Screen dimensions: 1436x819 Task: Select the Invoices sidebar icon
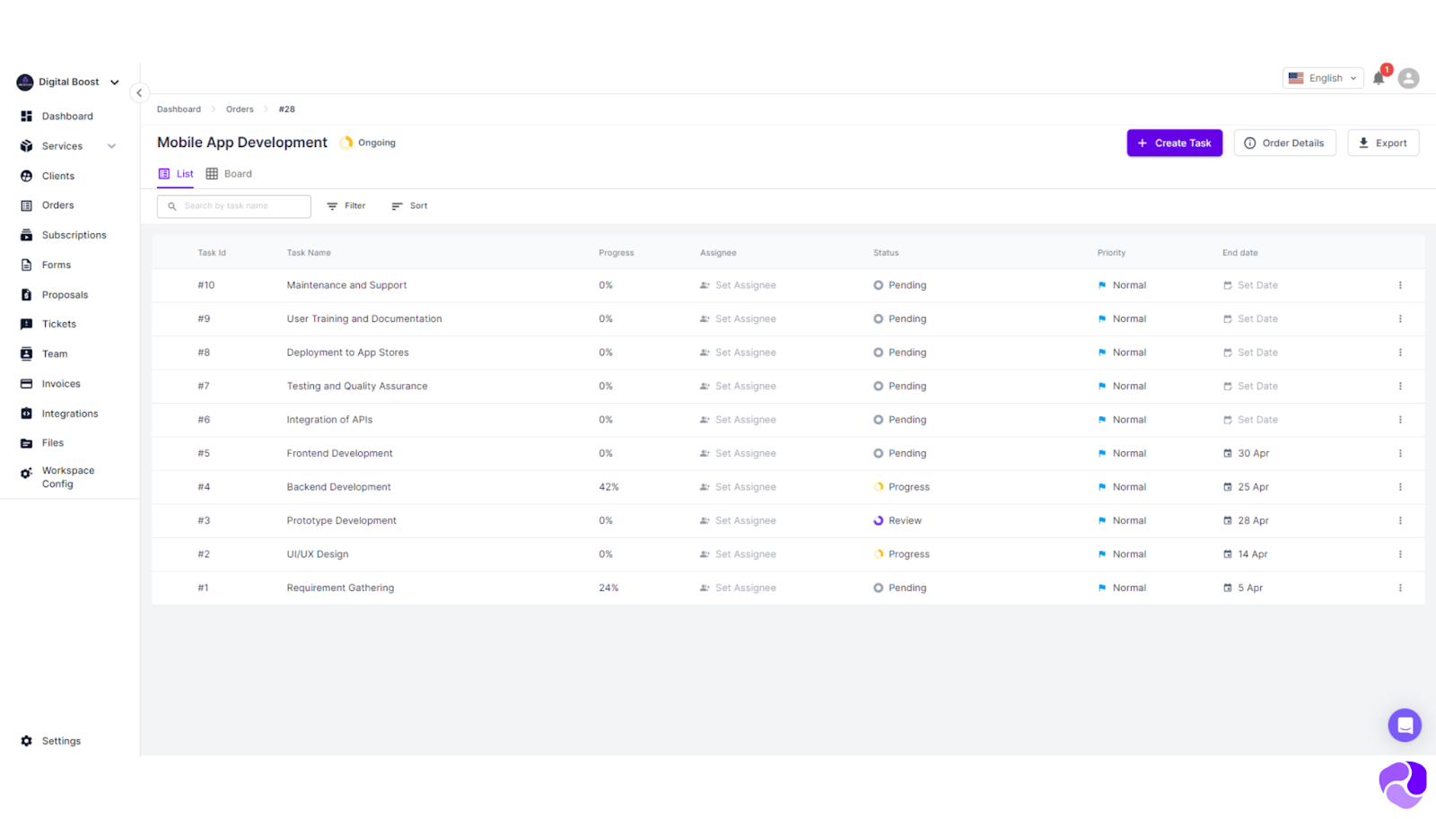pyautogui.click(x=27, y=383)
